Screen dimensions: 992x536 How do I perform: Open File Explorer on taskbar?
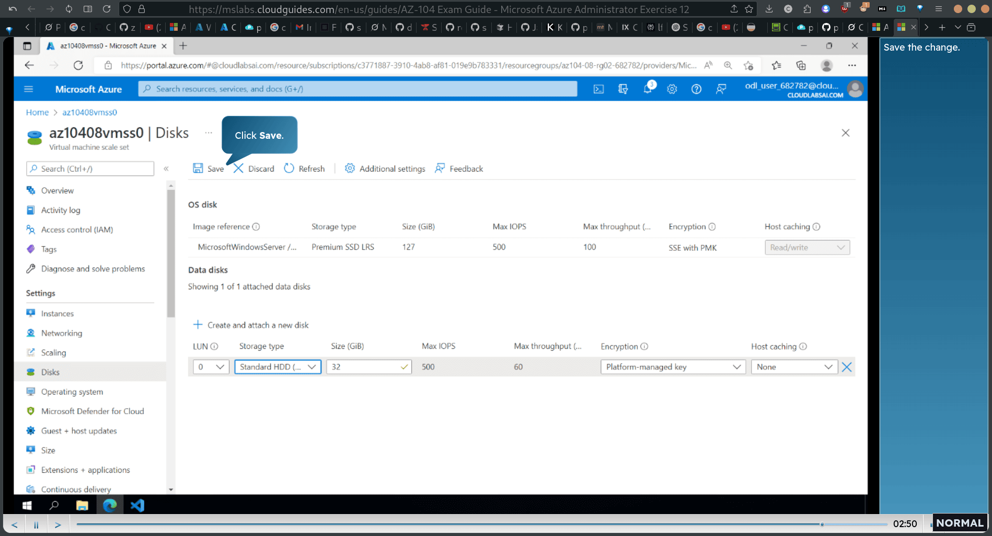(x=82, y=505)
